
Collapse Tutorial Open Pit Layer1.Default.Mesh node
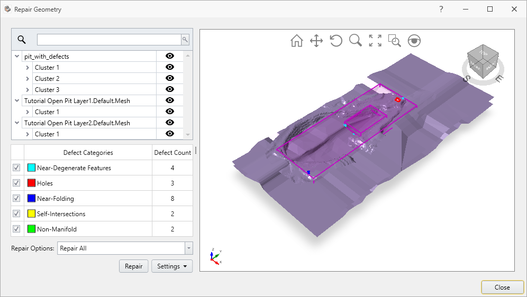tap(17, 100)
